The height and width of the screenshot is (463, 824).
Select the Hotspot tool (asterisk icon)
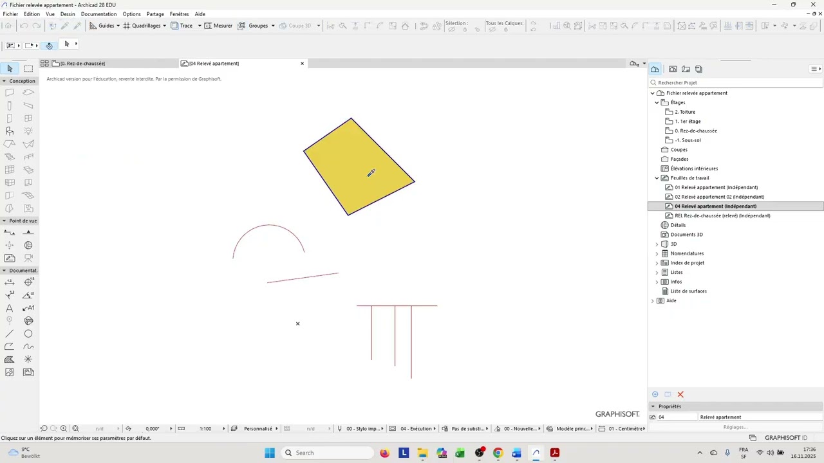pos(28,359)
